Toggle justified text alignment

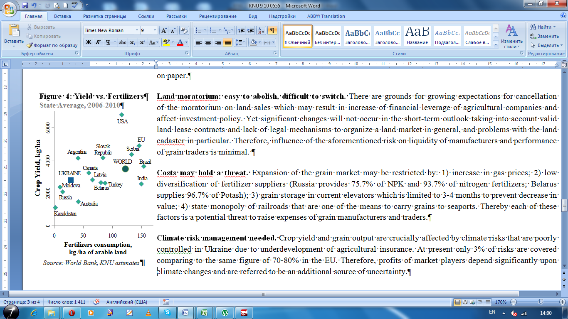tap(227, 42)
